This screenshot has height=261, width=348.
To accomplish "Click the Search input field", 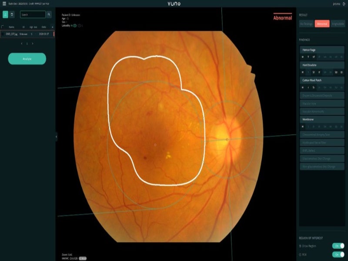I will point(33,14).
